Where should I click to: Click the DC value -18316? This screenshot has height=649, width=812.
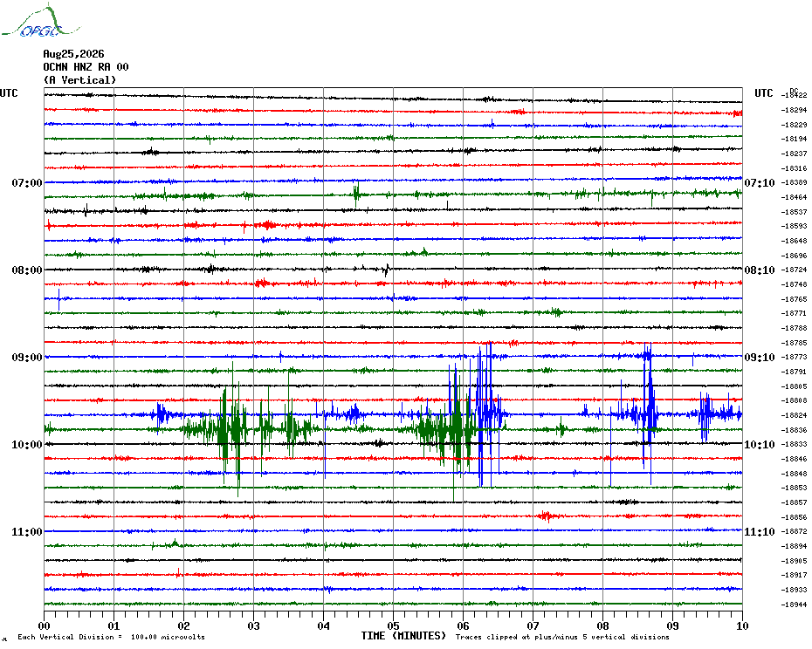[x=794, y=168]
